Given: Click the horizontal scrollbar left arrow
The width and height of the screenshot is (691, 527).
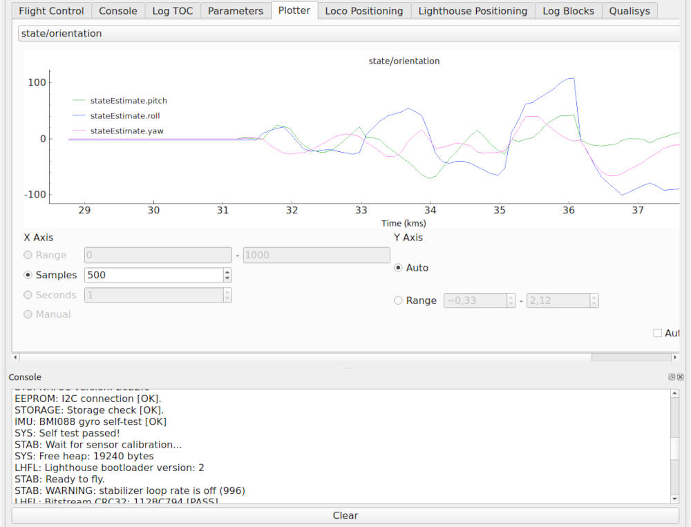Looking at the screenshot, I should click(15, 357).
